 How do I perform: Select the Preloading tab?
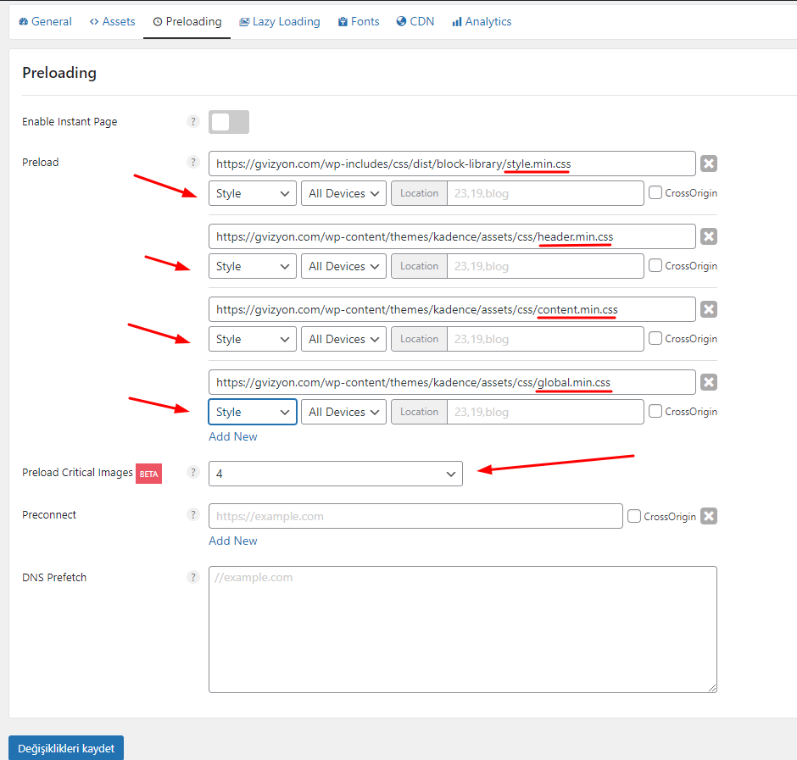187,21
